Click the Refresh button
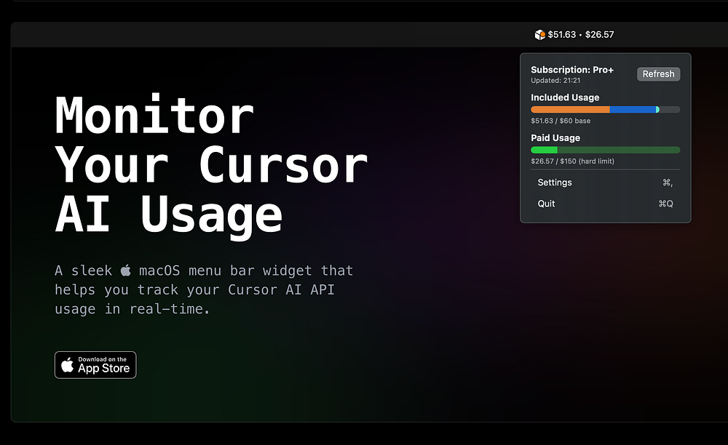 (658, 74)
